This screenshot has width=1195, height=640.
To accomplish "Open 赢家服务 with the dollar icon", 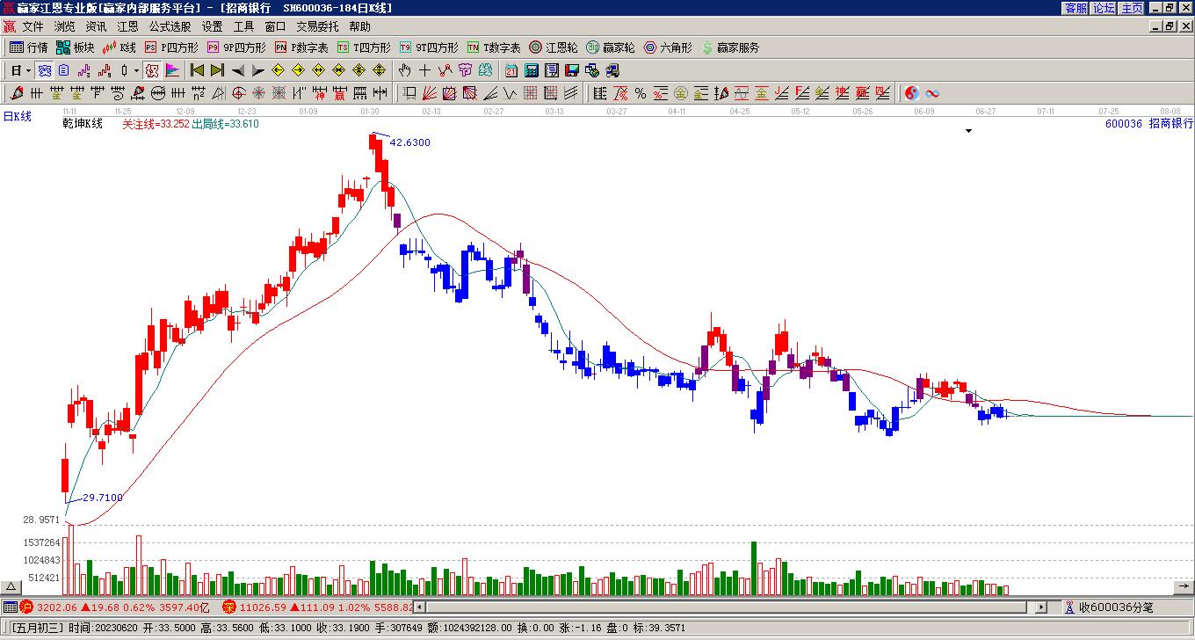I will click(x=730, y=47).
